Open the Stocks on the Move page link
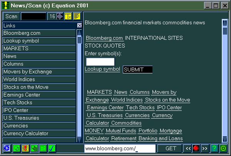 coord(167,100)
